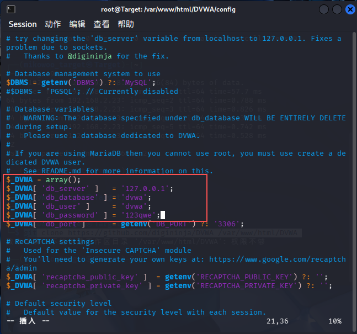
Task: Click 'RECAPTCHA_PRIVATE_KEY' getenv argument
Action: click(x=247, y=286)
